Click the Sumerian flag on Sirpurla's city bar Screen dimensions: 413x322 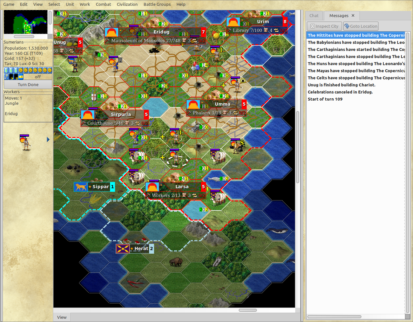[87, 115]
